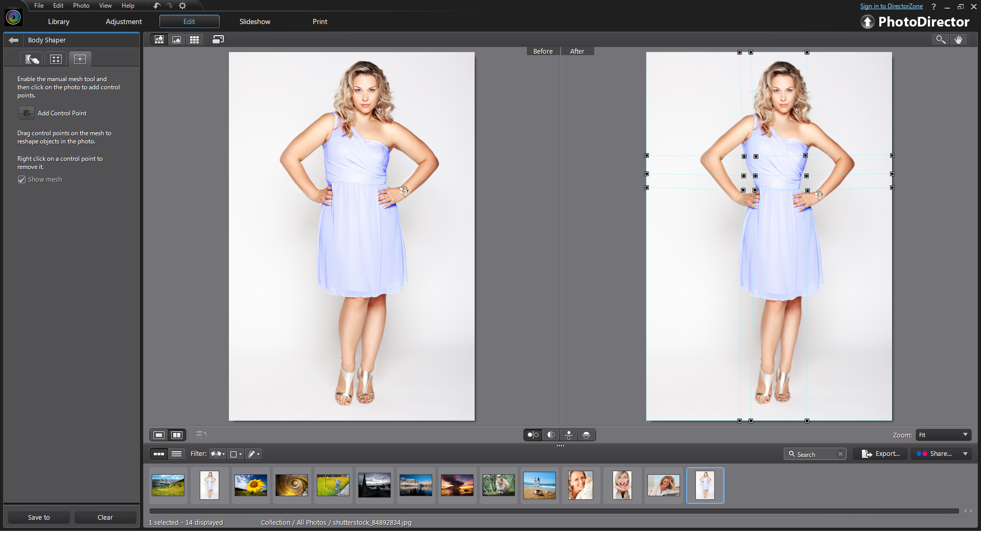The image size is (981, 535).
Task: Click the Save to button
Action: pos(39,518)
